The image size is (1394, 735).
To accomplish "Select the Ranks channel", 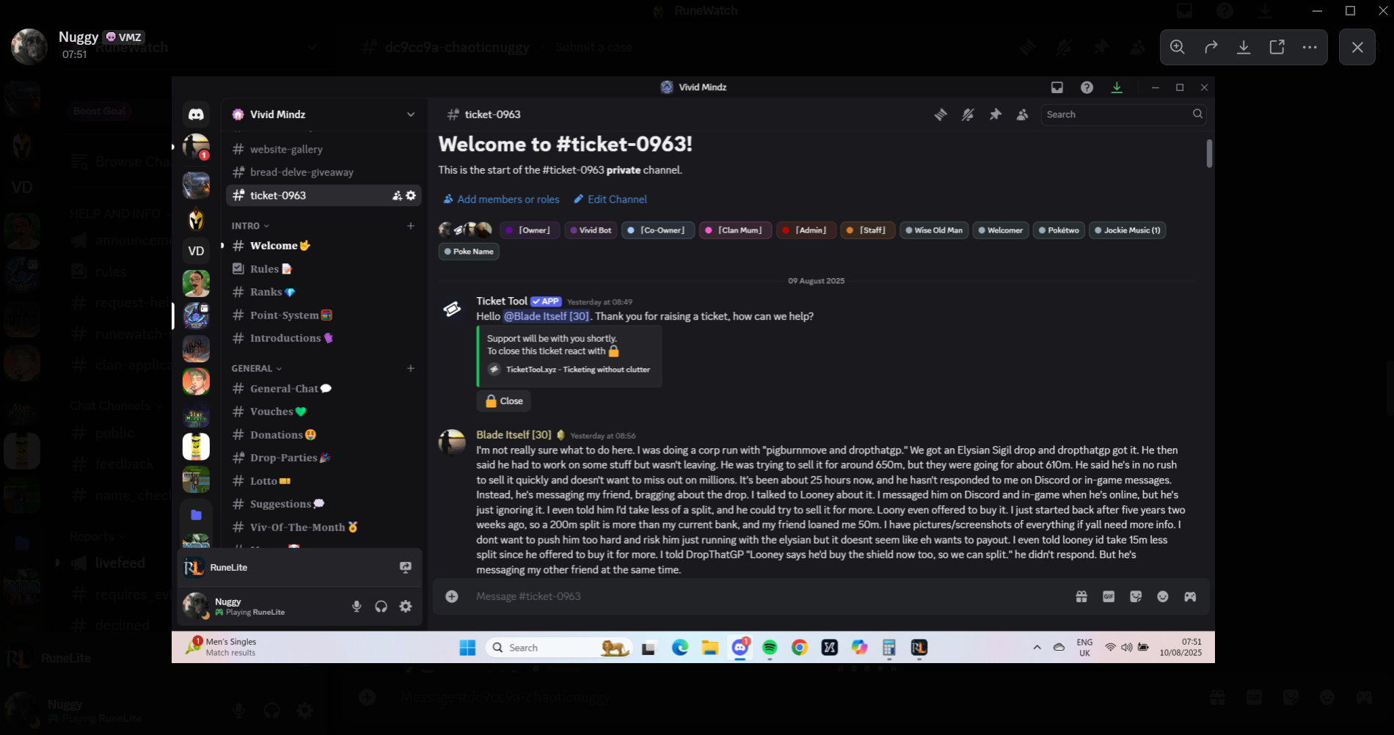I will pyautogui.click(x=324, y=292).
